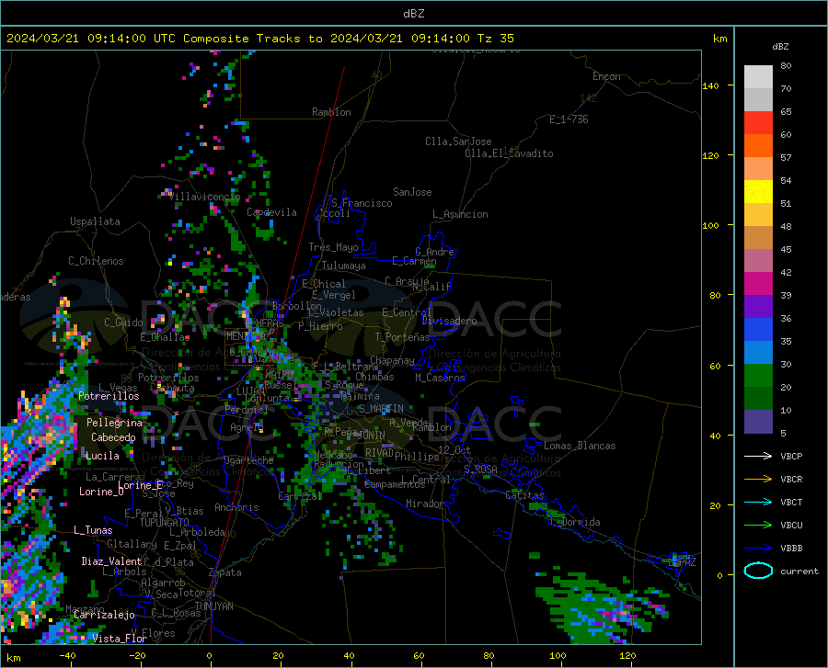Viewport: 828px width, 668px height.
Task: Click the Tres_Mayo map label
Action: coord(333,247)
